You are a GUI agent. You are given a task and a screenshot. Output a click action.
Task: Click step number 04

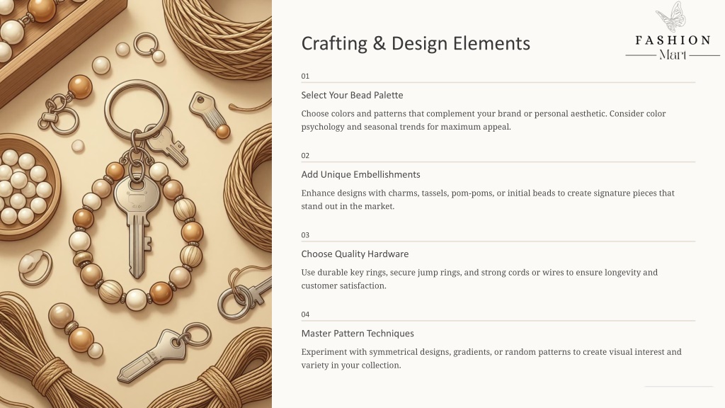coord(305,314)
